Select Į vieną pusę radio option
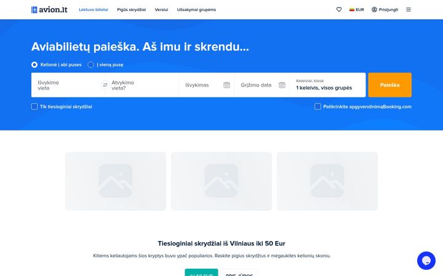Viewport: 443px width, 276px height. coord(90,65)
